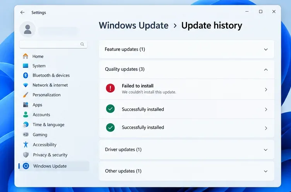Click the Accounts person icon

[x=26, y=115]
